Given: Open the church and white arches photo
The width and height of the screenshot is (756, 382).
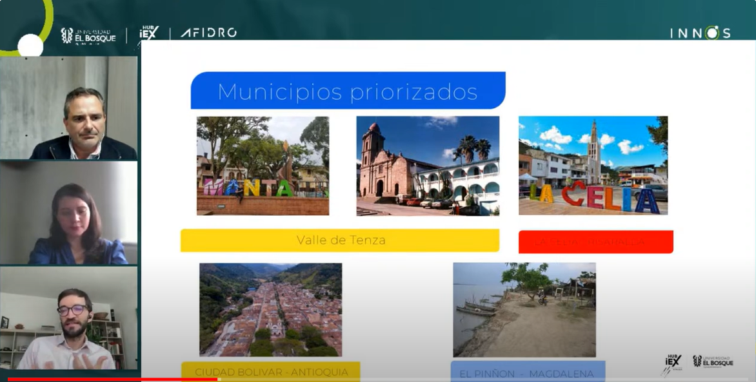Looking at the screenshot, I should [x=428, y=166].
